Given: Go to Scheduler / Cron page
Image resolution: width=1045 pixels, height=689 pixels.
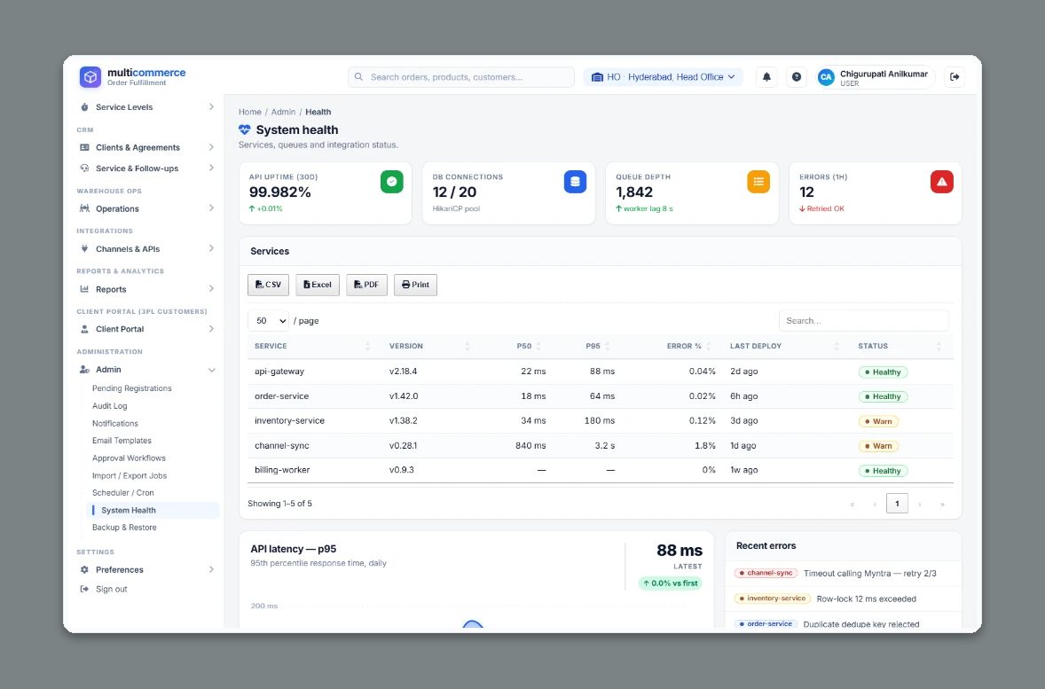Looking at the screenshot, I should tap(122, 493).
